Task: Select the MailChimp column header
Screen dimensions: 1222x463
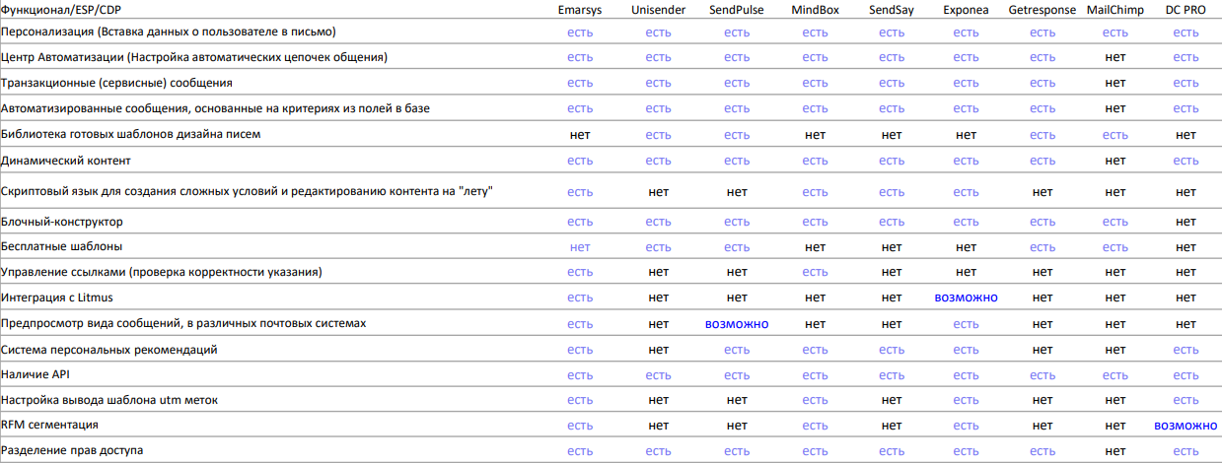Action: (1115, 11)
